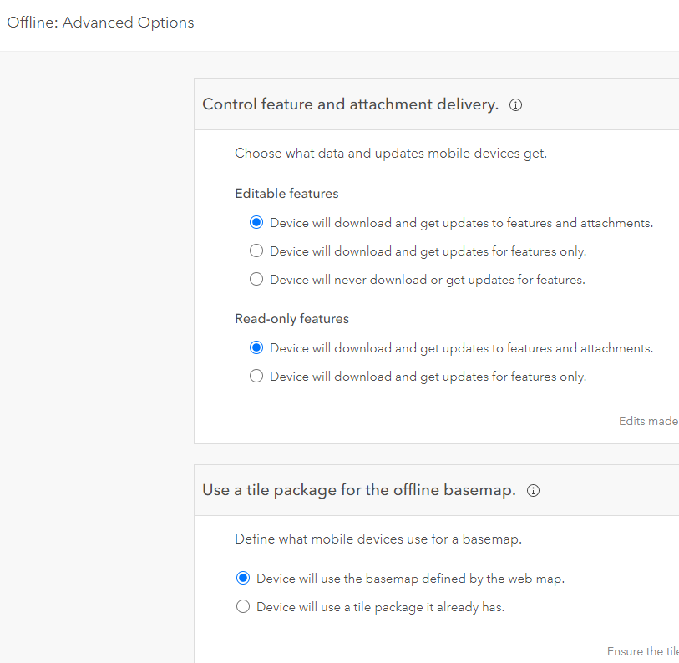Select Read-only features: download features and attachments
Screen dimensions: 679x663
point(256,348)
